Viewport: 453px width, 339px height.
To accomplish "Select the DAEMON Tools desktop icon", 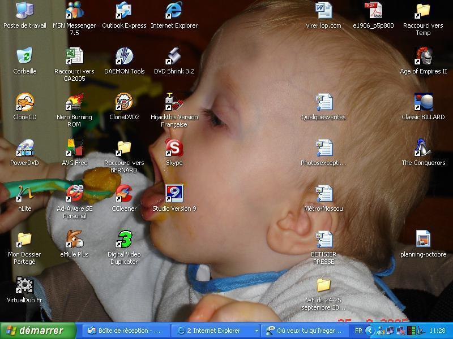I will (124, 57).
